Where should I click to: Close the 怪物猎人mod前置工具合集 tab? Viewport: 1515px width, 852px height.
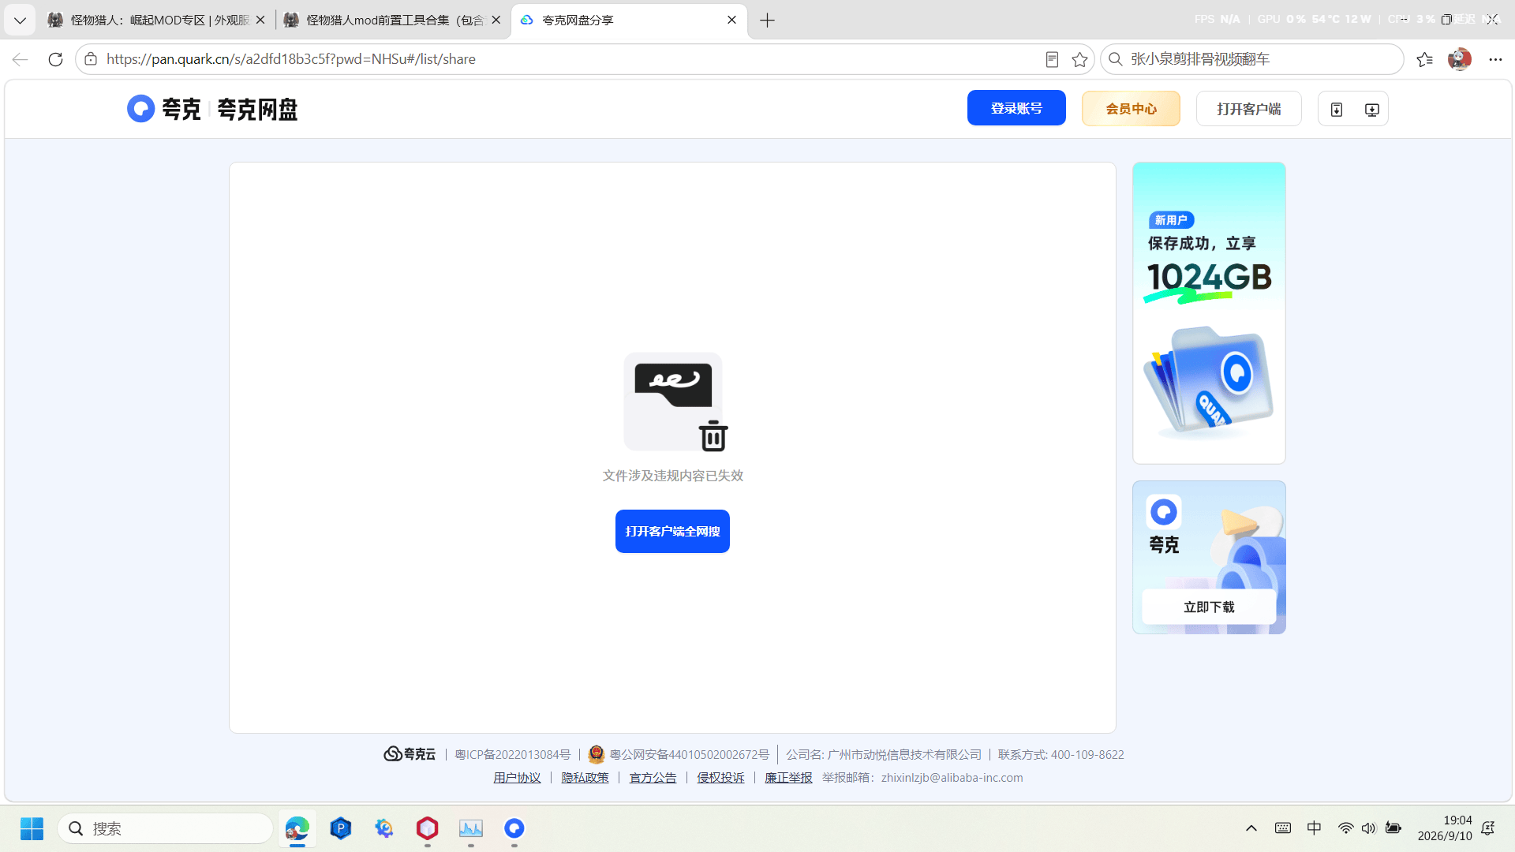(x=496, y=20)
